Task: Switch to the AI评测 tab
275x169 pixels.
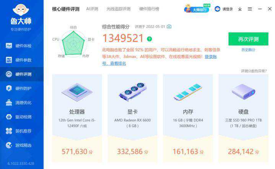Action: [92, 9]
